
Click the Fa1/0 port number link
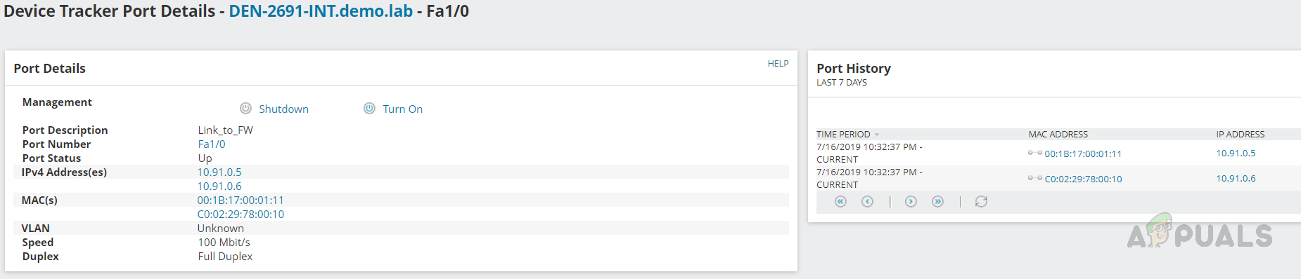(x=212, y=144)
